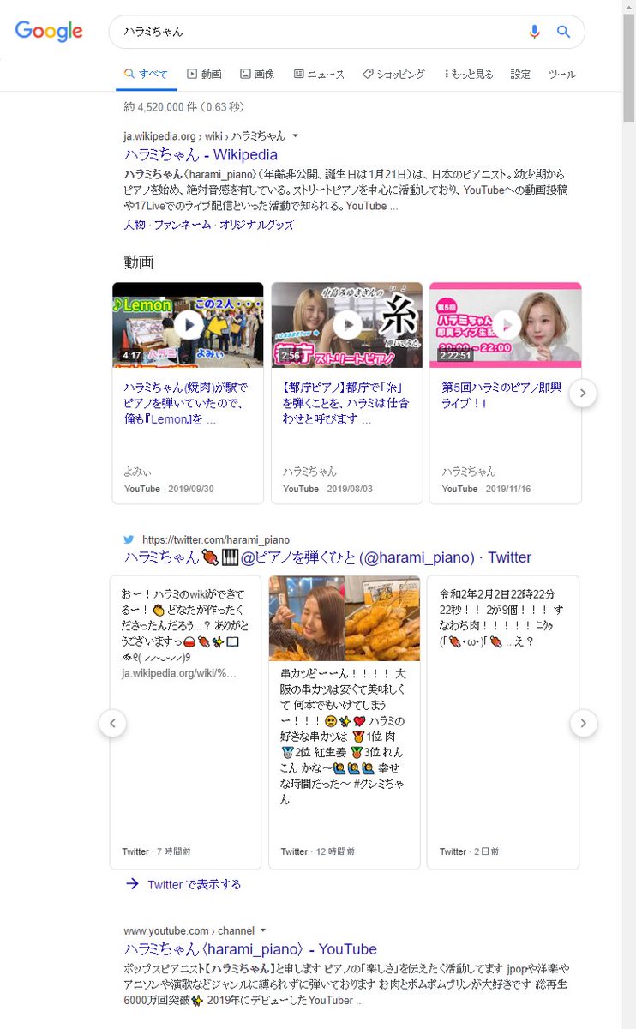This screenshot has height=1029, width=636.
Task: Open the ハラミちゃん - Wikipedia result
Action: [201, 155]
